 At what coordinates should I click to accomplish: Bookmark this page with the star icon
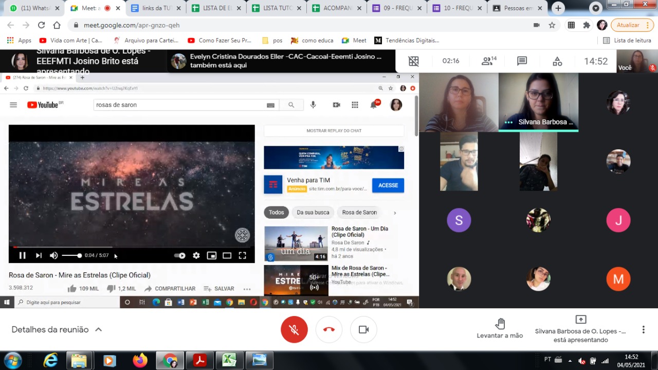click(552, 25)
